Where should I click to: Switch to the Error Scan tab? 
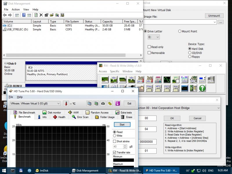point(80,117)
